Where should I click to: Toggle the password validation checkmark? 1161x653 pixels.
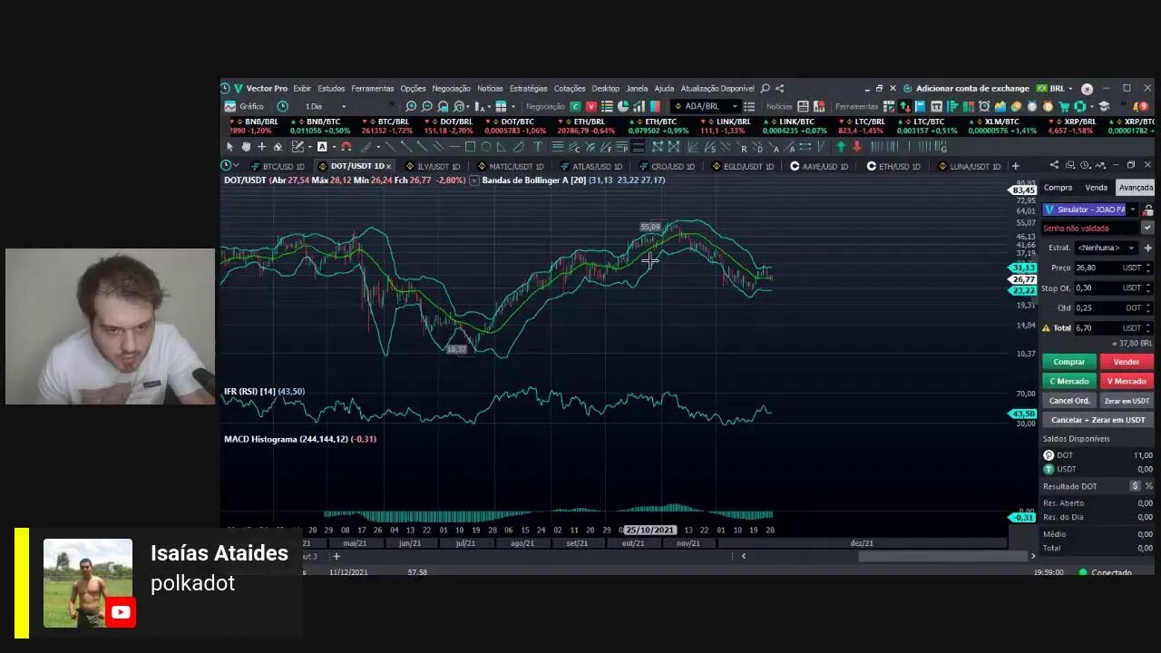(x=1147, y=228)
